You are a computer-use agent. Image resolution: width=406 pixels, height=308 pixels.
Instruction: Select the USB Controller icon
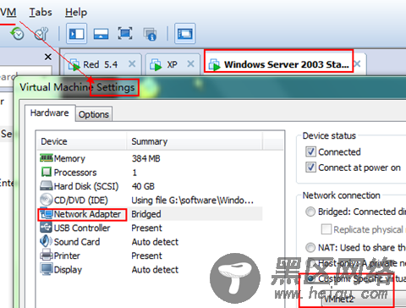pos(47,228)
